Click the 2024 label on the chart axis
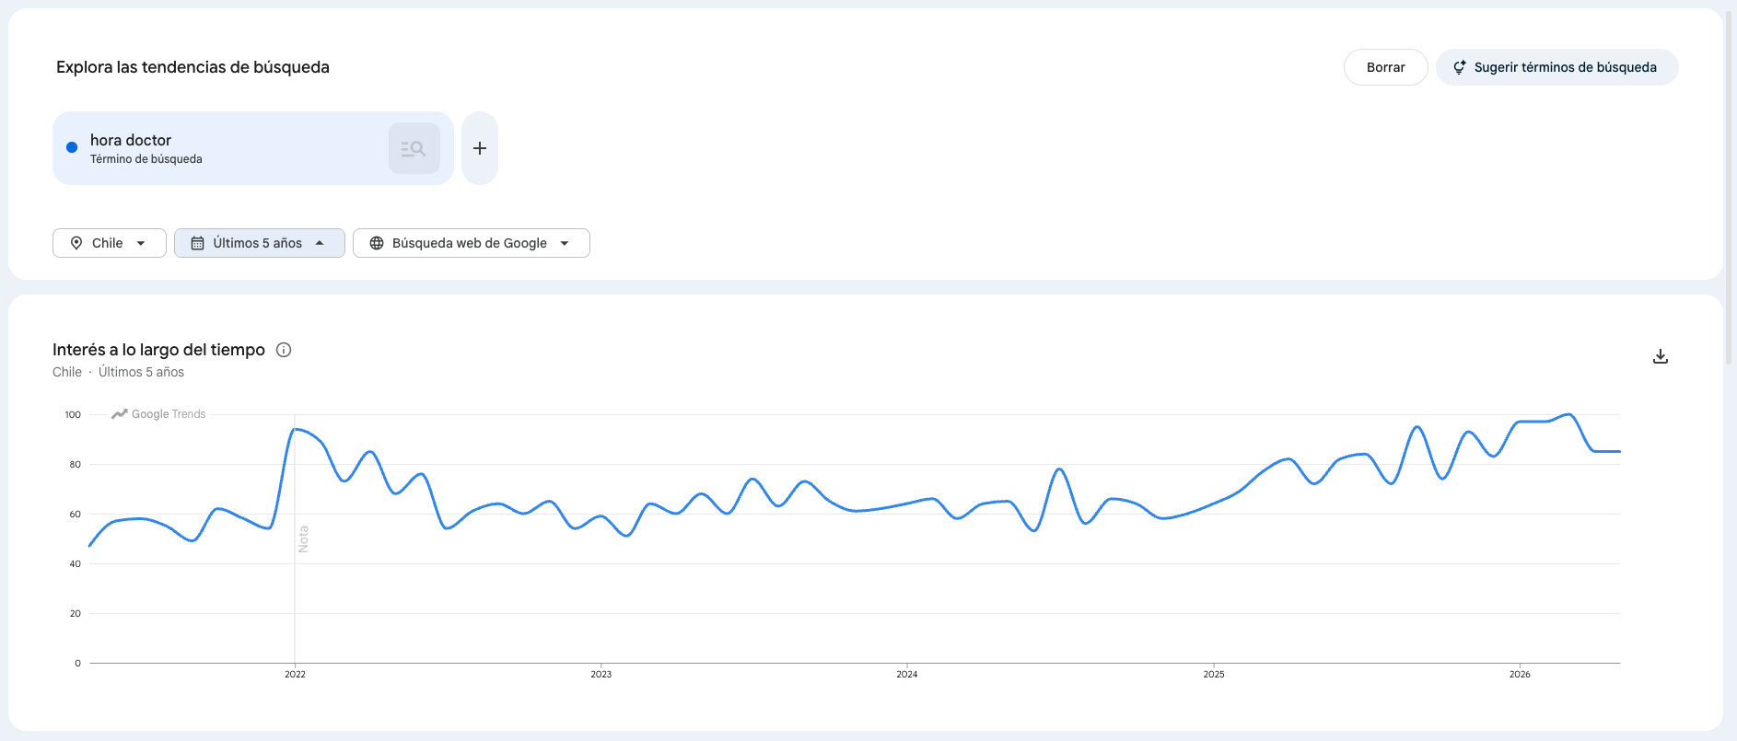 (907, 675)
